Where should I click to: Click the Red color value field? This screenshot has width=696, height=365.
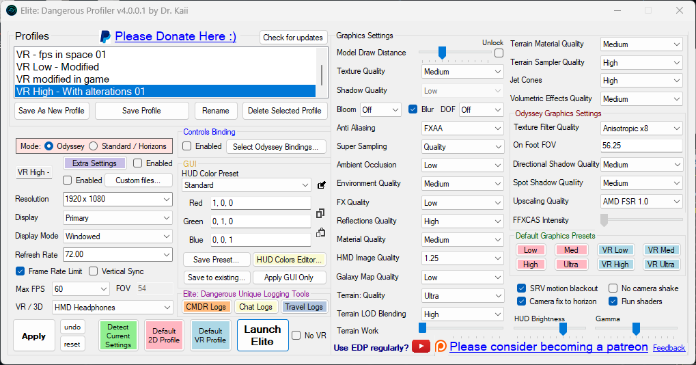pyautogui.click(x=260, y=203)
